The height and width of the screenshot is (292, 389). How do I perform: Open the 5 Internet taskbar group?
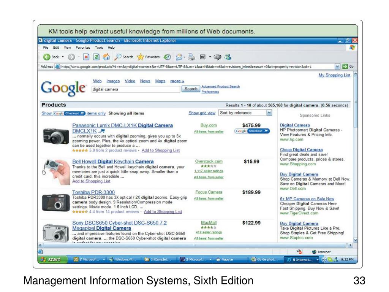(x=302, y=260)
